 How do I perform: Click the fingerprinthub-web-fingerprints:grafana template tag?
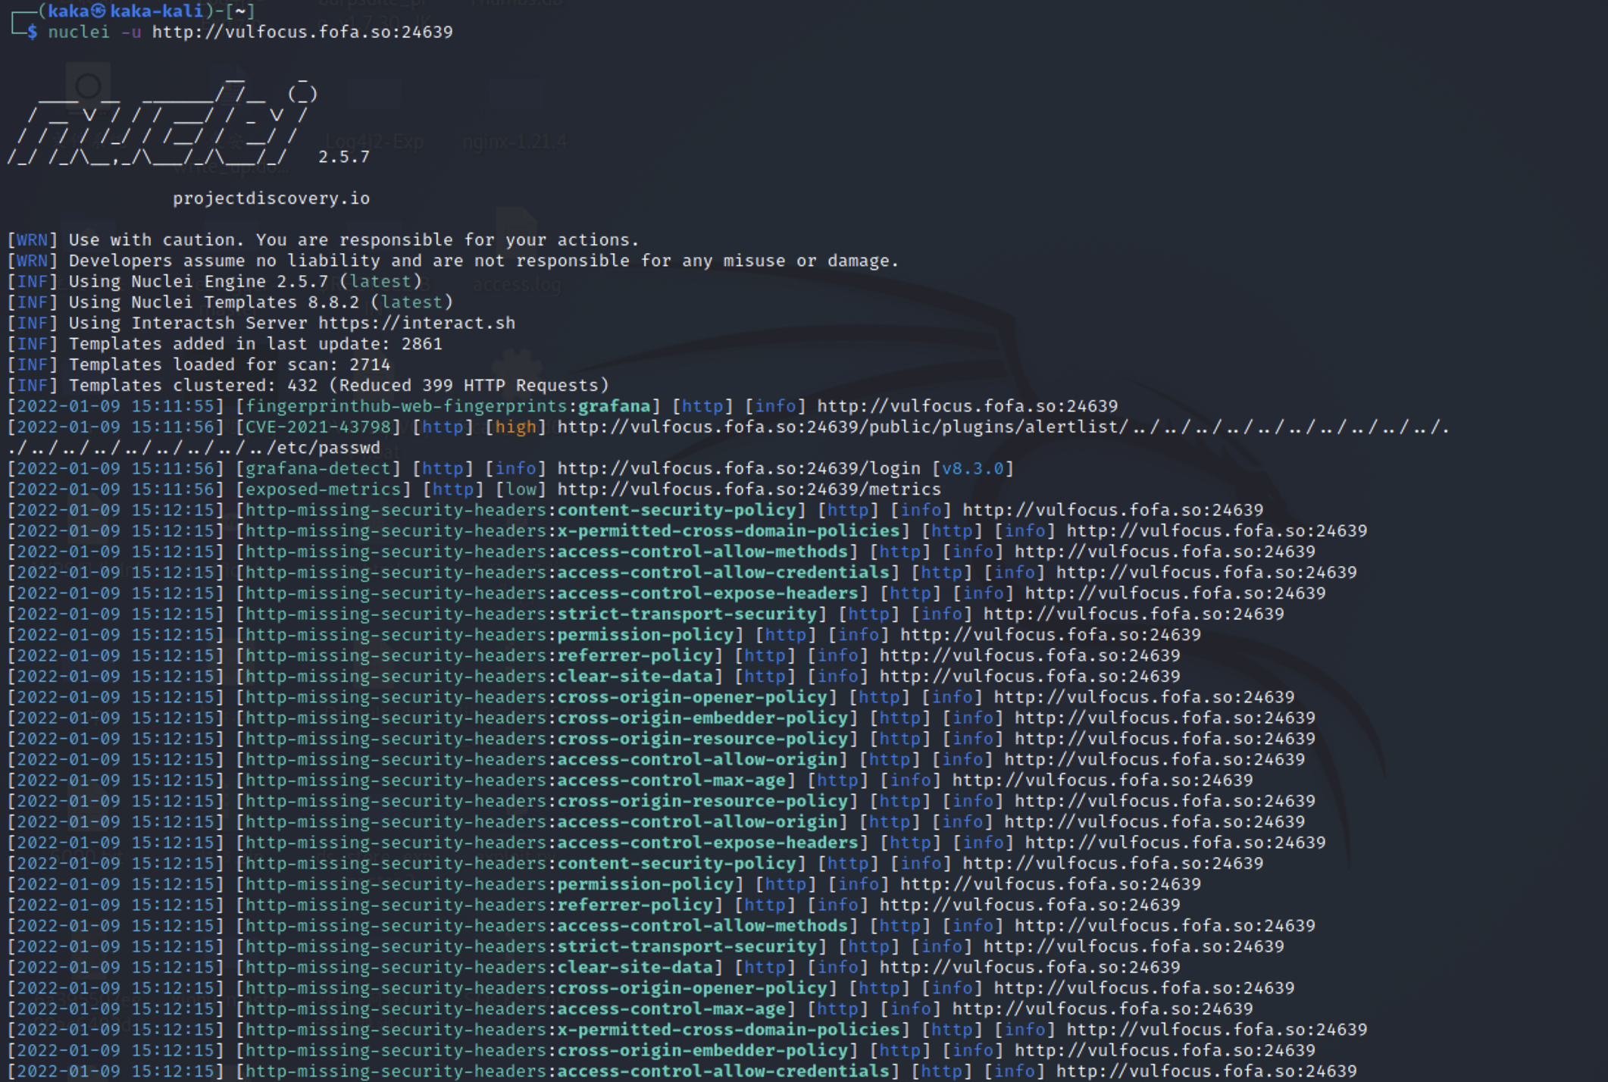(x=447, y=406)
